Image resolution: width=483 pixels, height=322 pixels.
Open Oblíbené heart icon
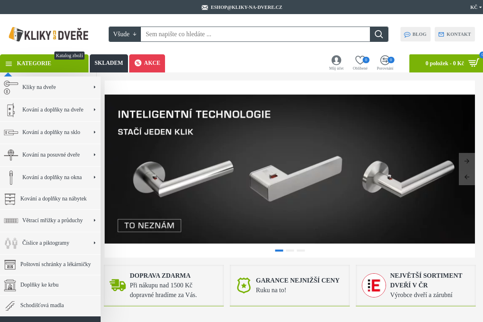pyautogui.click(x=360, y=60)
